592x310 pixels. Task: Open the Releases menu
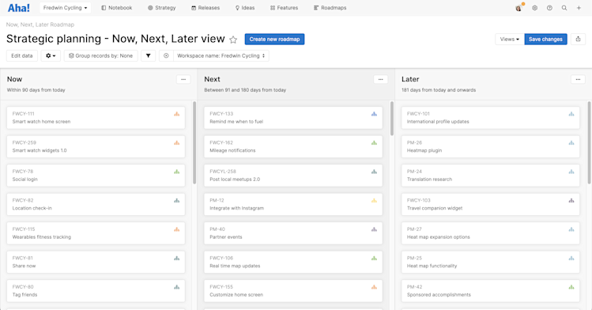(206, 8)
